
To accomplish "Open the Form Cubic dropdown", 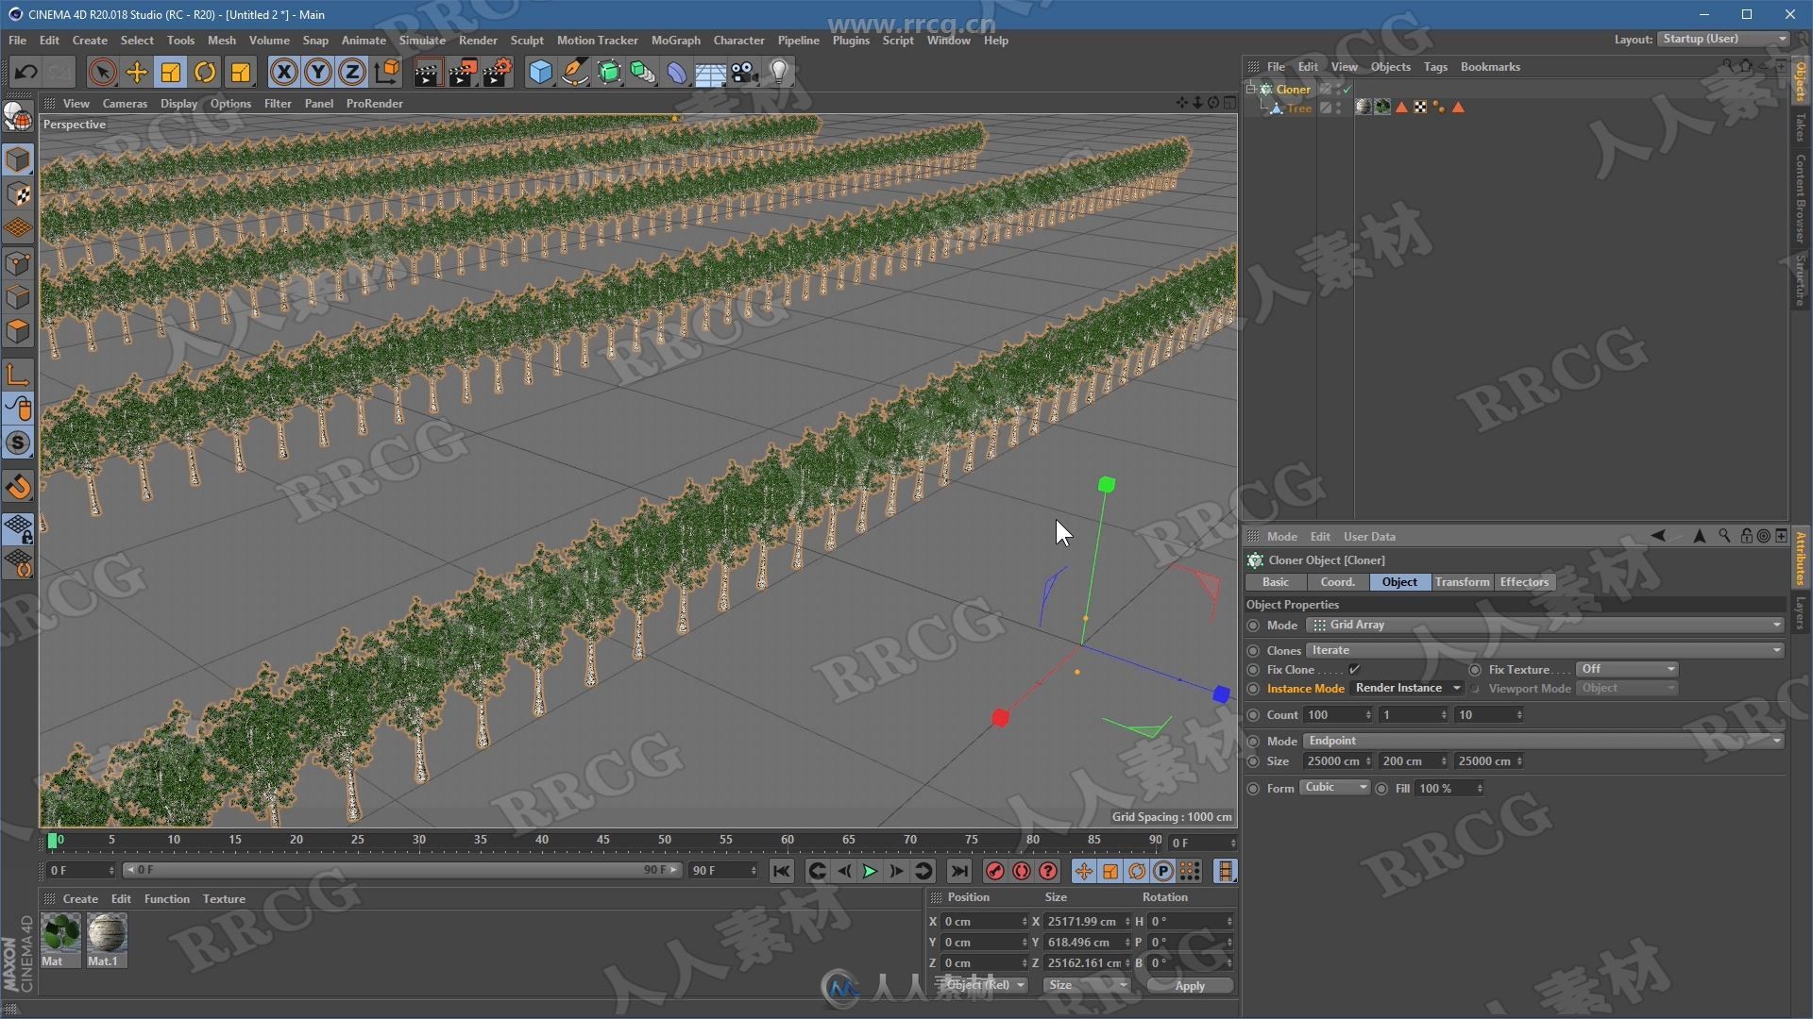I will click(1334, 788).
